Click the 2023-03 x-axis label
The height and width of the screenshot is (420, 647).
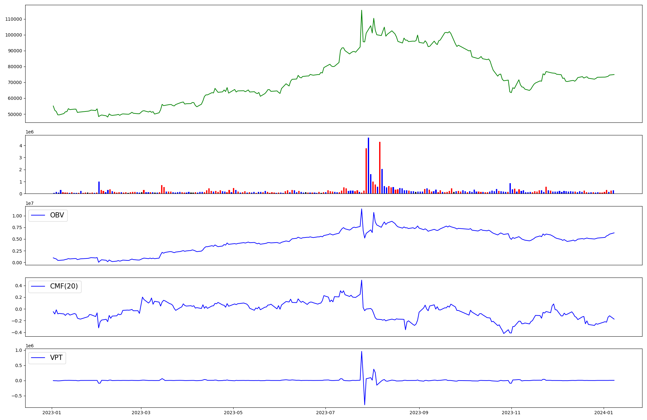click(141, 412)
